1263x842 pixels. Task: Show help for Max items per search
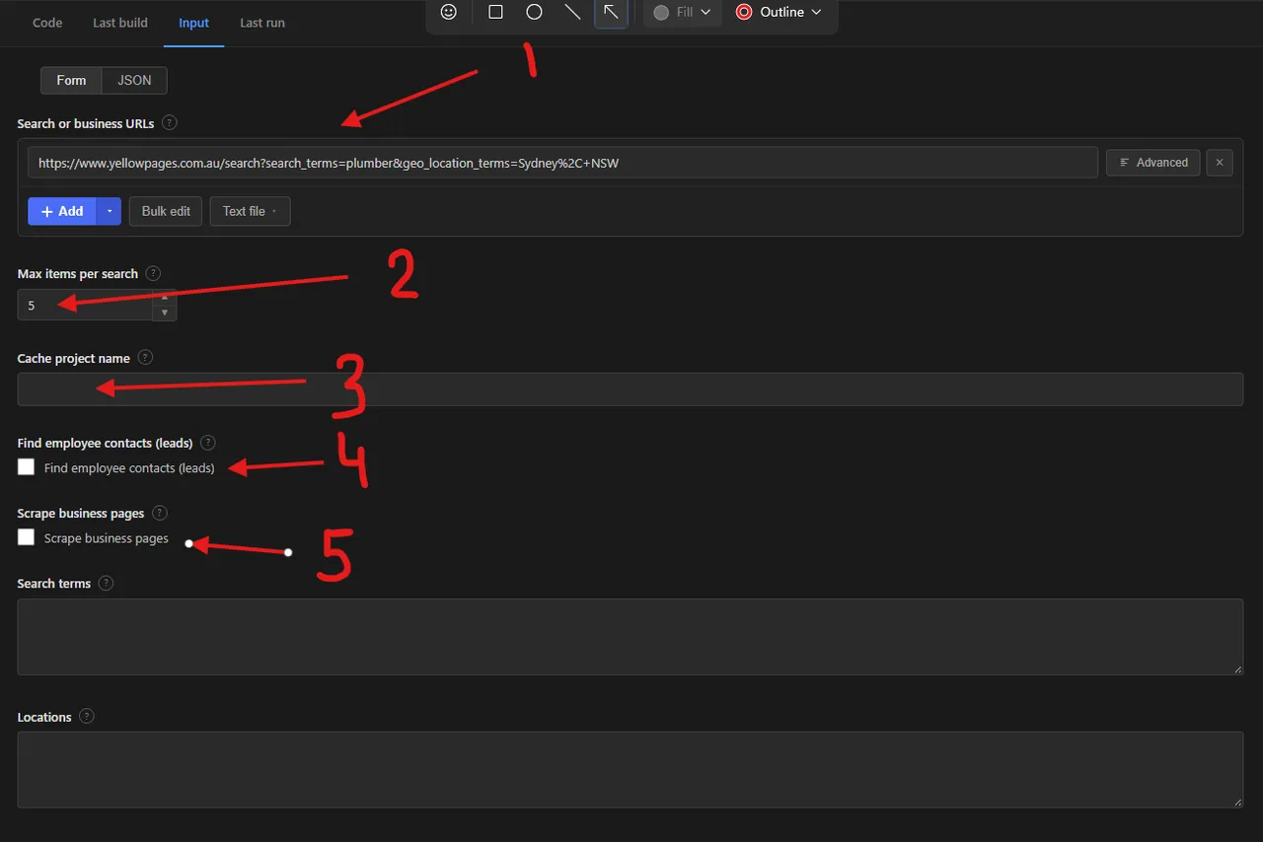click(153, 273)
